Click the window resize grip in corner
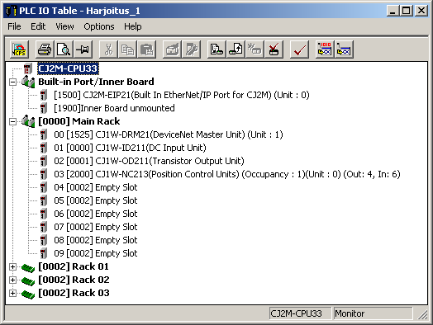The image size is (433, 325). click(x=422, y=315)
